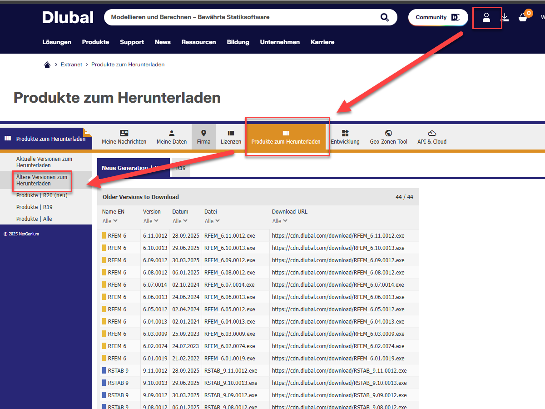This screenshot has height=409, width=545.
Task: Open the API & Cloud cloud icon
Action: click(x=431, y=134)
